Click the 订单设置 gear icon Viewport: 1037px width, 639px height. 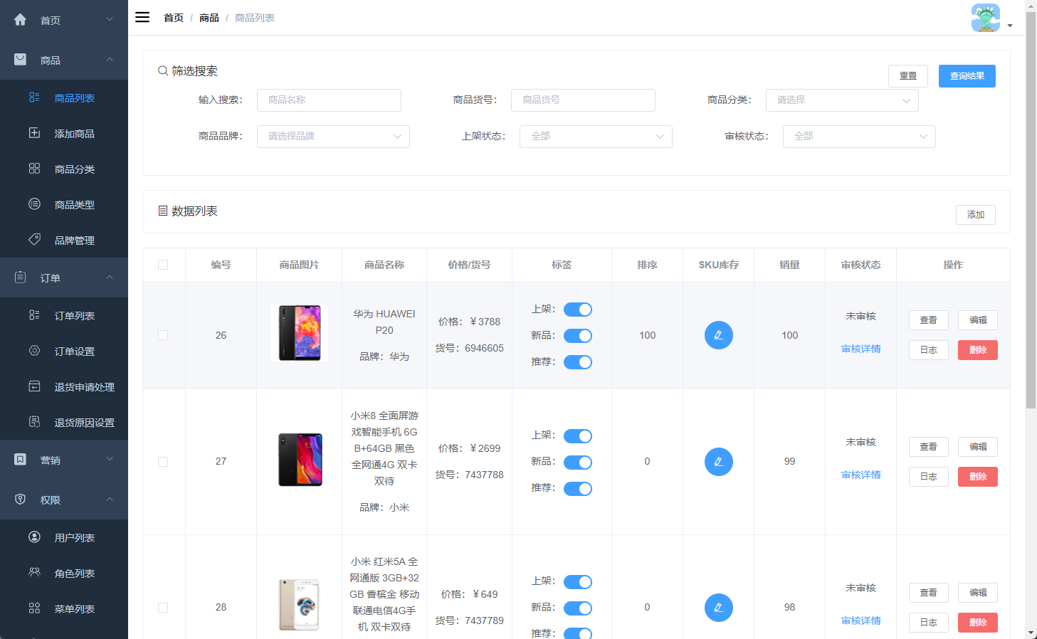[x=34, y=351]
